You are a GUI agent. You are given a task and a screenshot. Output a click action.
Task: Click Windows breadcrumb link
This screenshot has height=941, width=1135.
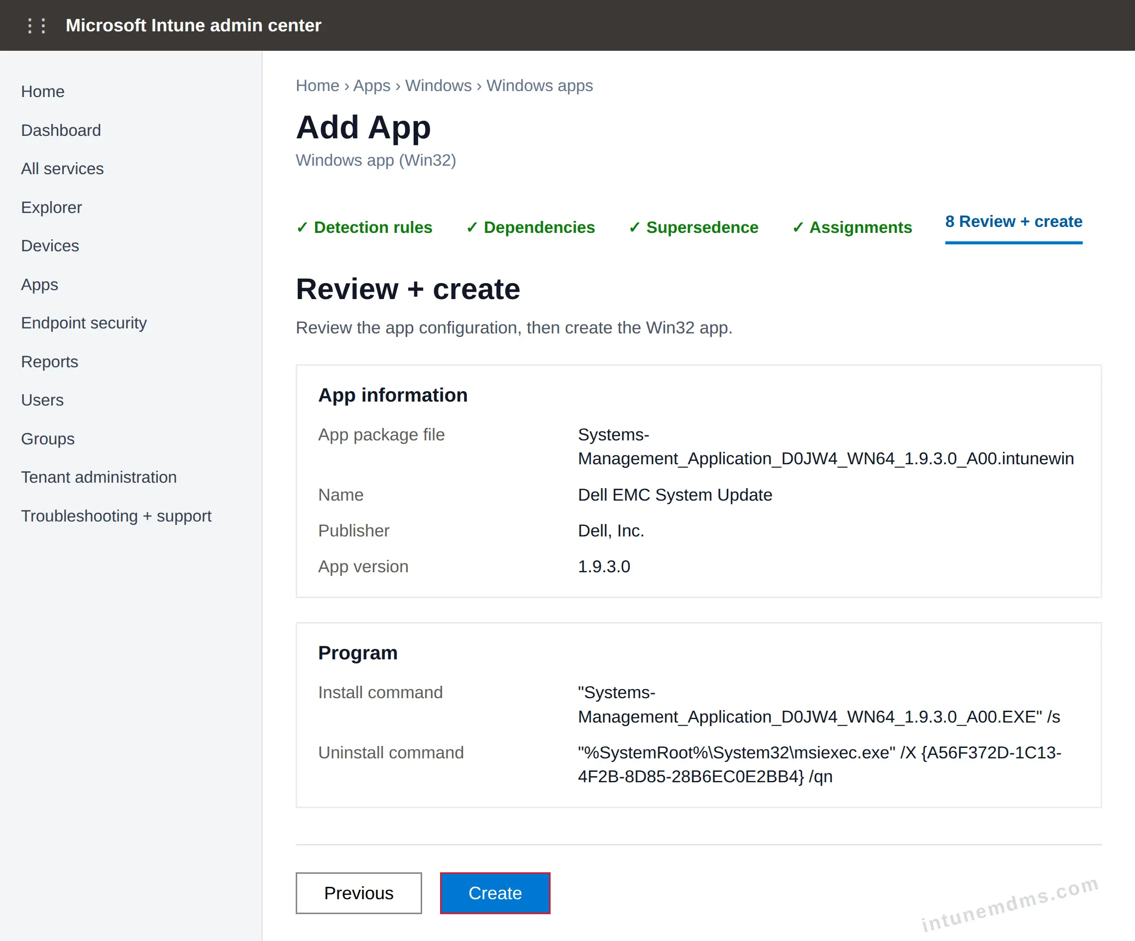tap(439, 86)
